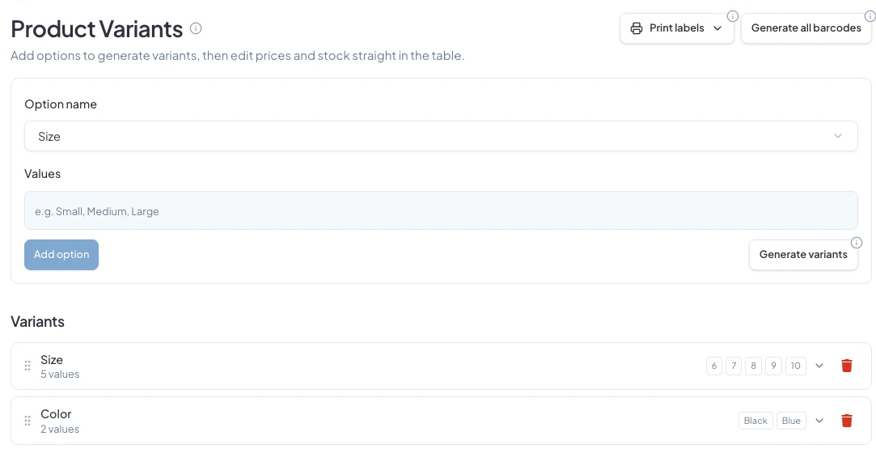Image resolution: width=876 pixels, height=453 pixels.
Task: Click the size value chip 8
Action: point(753,366)
